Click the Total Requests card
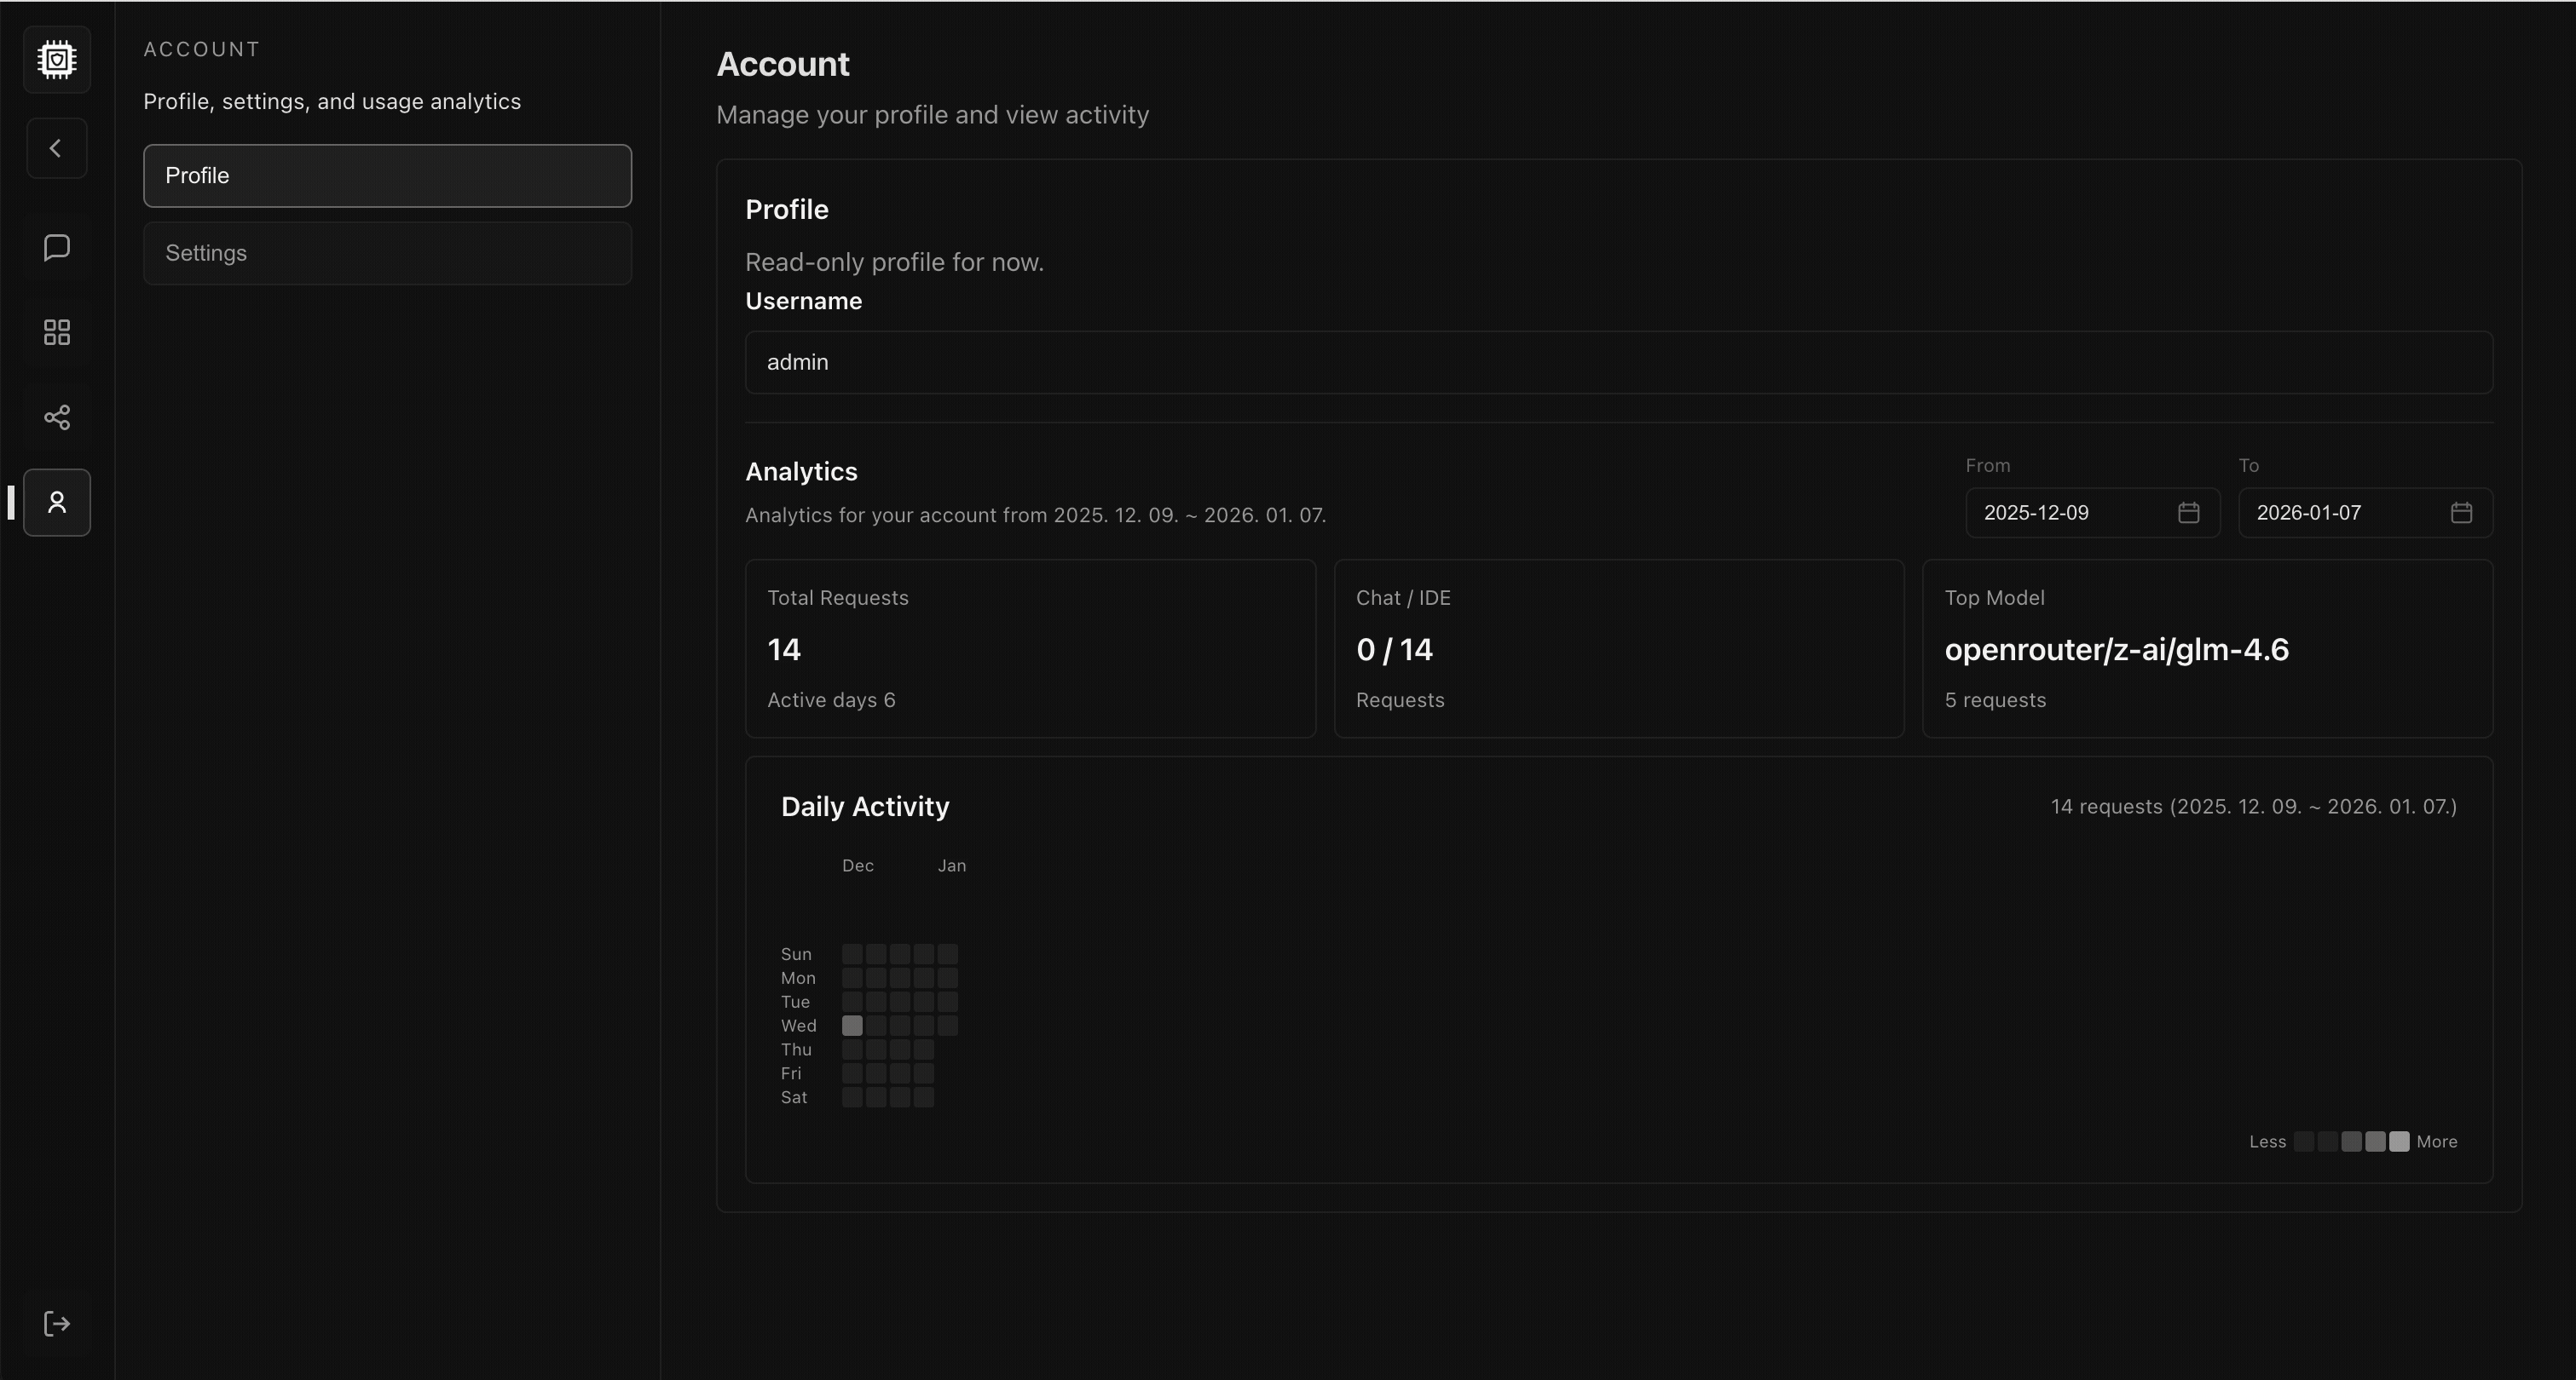Image resolution: width=2576 pixels, height=1380 pixels. pos(1030,648)
